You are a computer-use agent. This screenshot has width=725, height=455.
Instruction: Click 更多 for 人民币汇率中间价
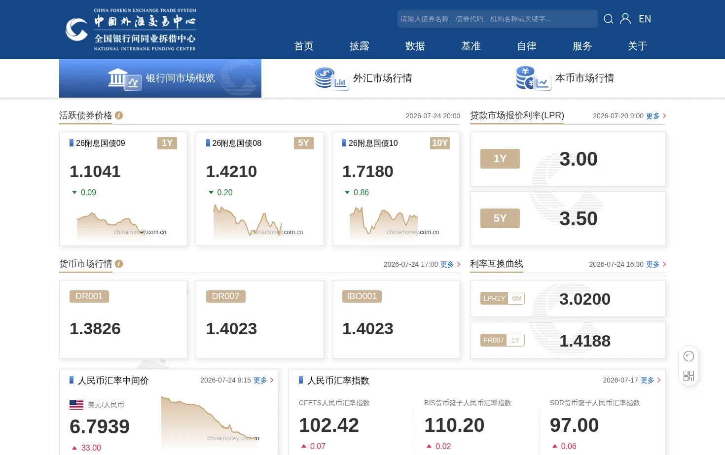[x=263, y=380]
